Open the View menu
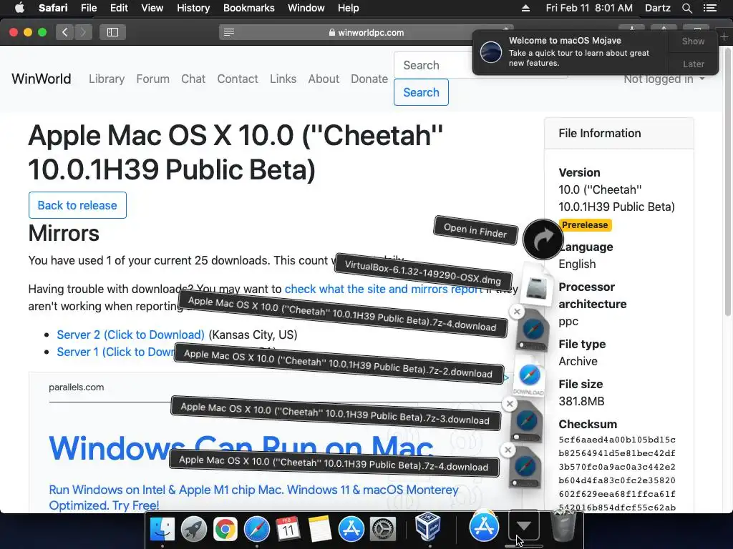733x549 pixels. tap(152, 8)
